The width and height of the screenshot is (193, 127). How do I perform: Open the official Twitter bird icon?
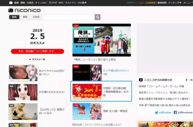point(157,113)
